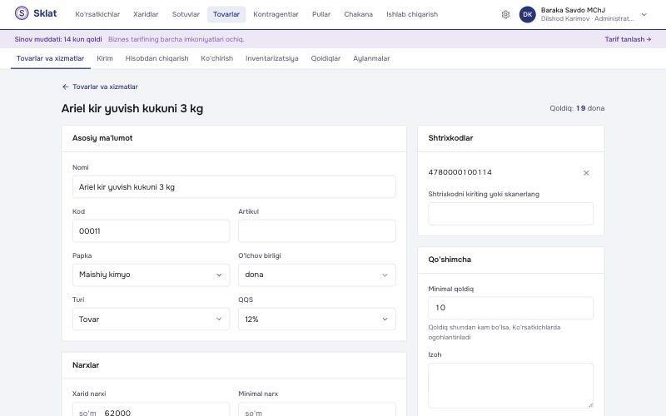Image resolution: width=666 pixels, height=416 pixels.
Task: Open Sotuvlar menu
Action: [186, 14]
